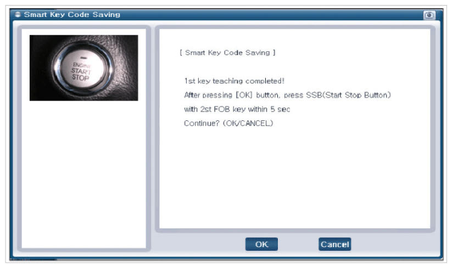Image resolution: width=452 pixels, height=268 pixels.
Task: Click the indicator light atop the start button image
Action: coord(82,55)
